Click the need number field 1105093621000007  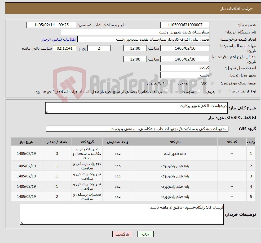point(185,25)
